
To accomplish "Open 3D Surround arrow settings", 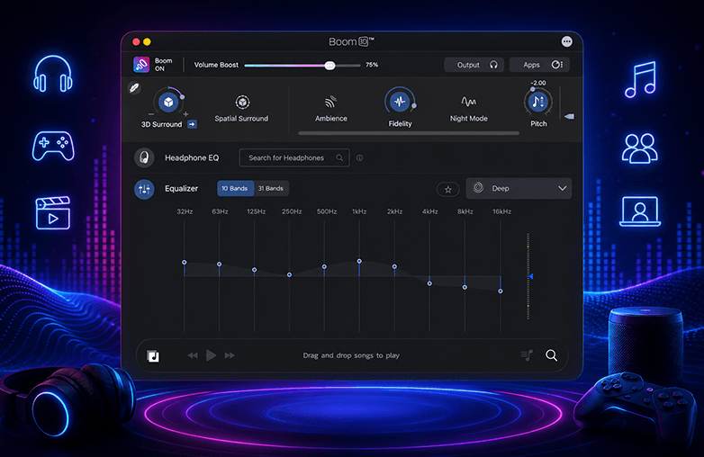I will 192,124.
